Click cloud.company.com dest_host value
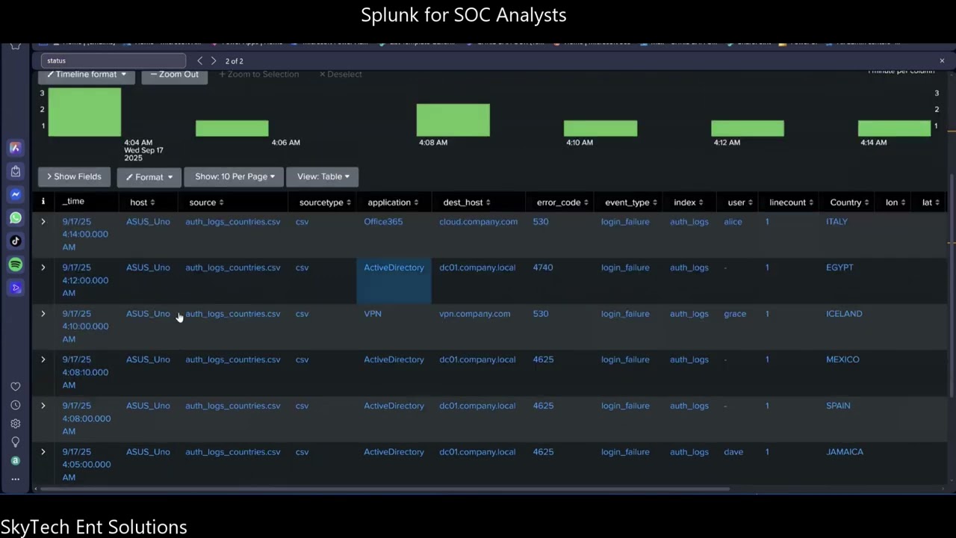The height and width of the screenshot is (538, 956). (x=478, y=222)
